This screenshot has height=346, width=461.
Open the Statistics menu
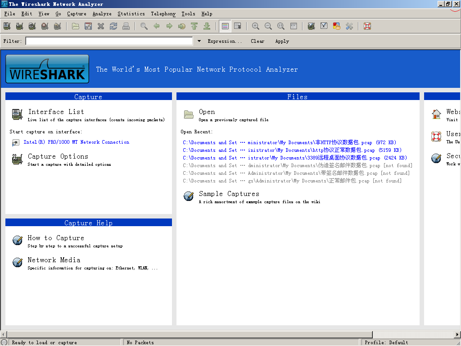tap(131, 14)
